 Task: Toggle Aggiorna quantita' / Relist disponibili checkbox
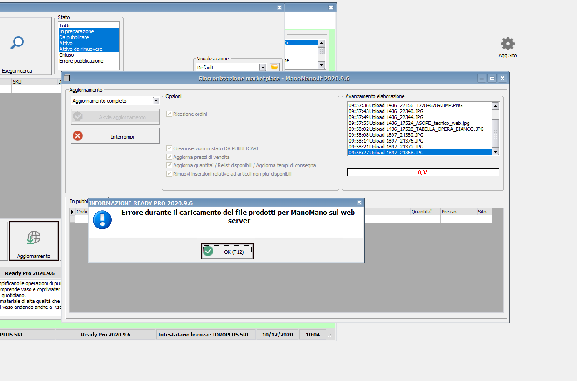coord(169,165)
